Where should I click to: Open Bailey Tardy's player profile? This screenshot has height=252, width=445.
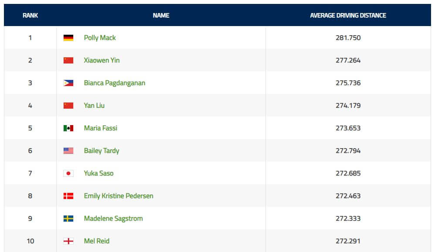102,151
